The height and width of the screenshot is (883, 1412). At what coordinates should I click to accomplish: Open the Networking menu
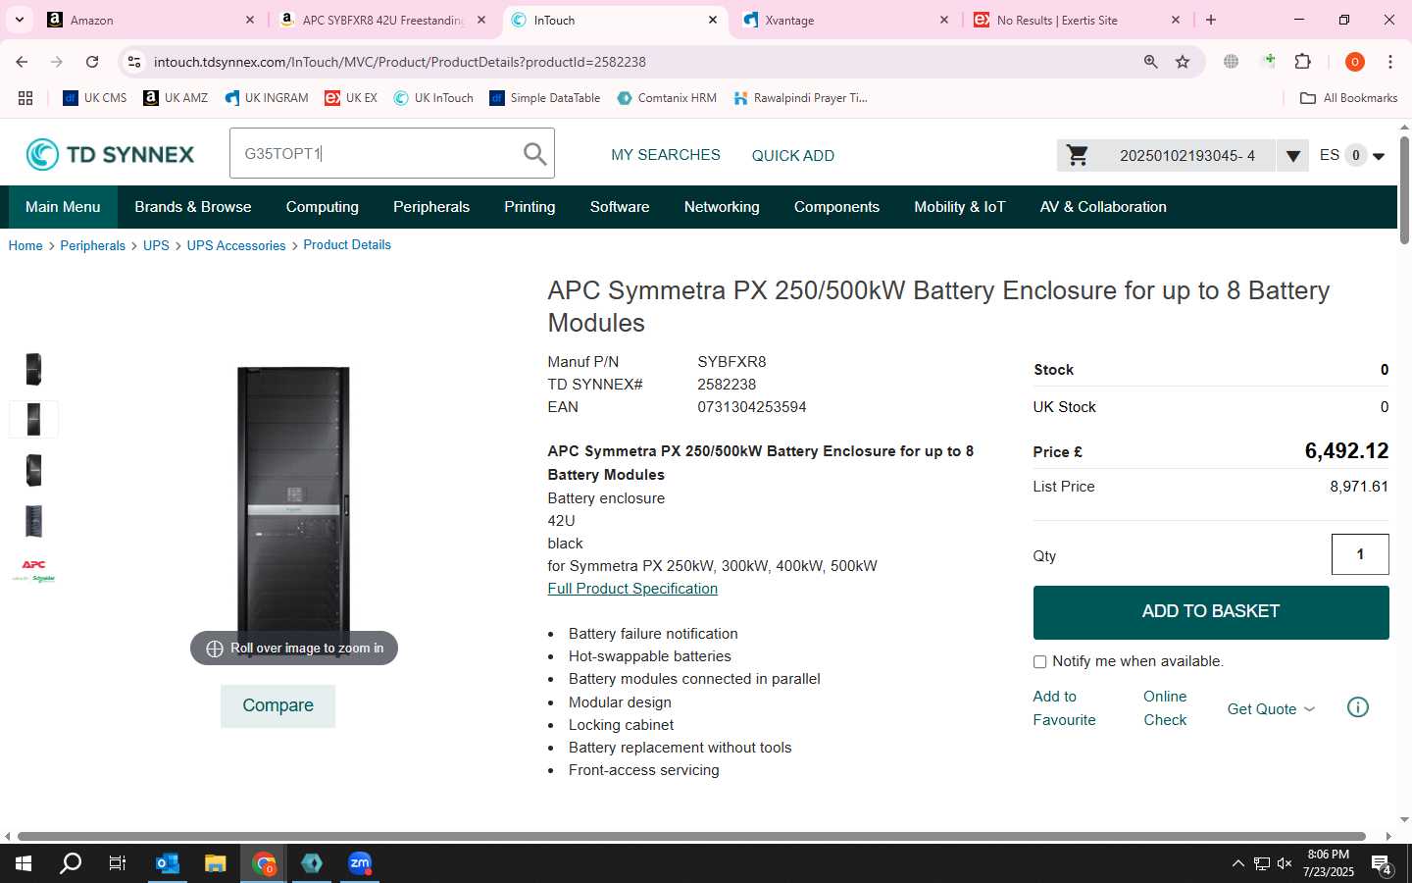point(722,207)
